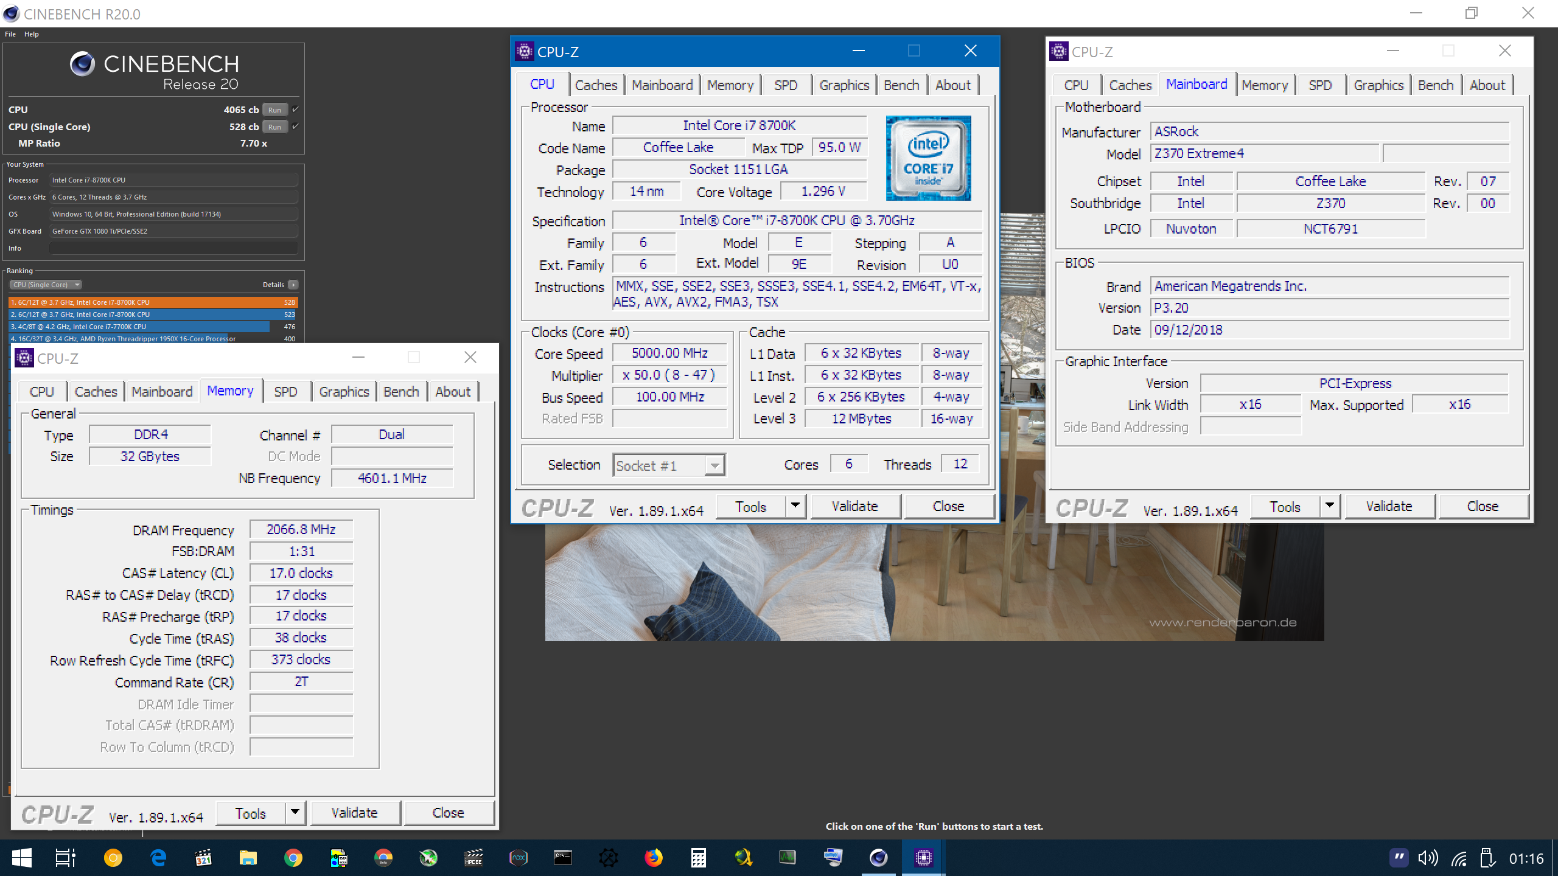Launch Nox app player from the taskbar

[519, 858]
